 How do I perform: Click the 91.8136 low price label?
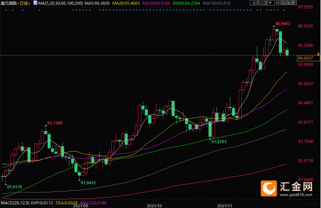pos(15,187)
